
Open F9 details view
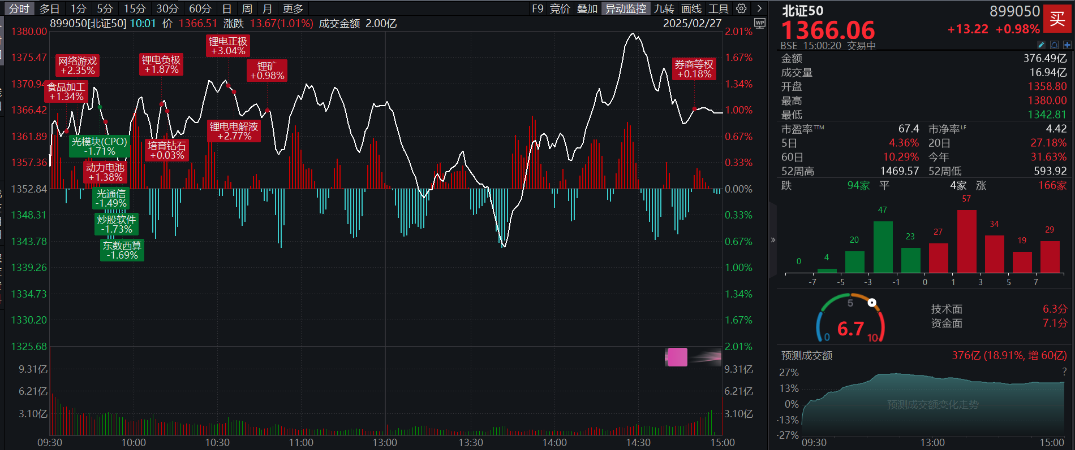pyautogui.click(x=537, y=8)
